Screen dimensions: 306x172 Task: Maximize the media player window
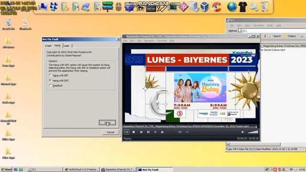tap(254, 36)
